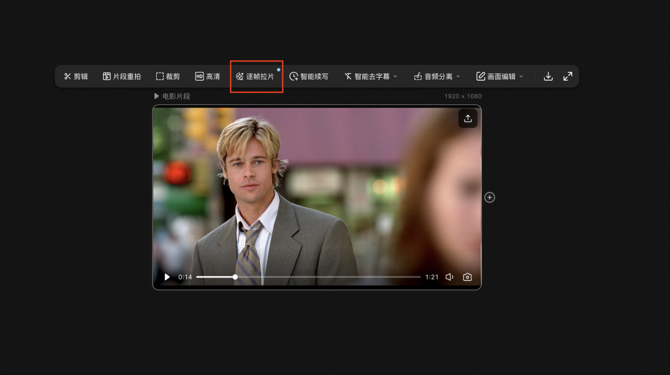
Task: Open the 片段重拍 tool
Action: coord(122,76)
